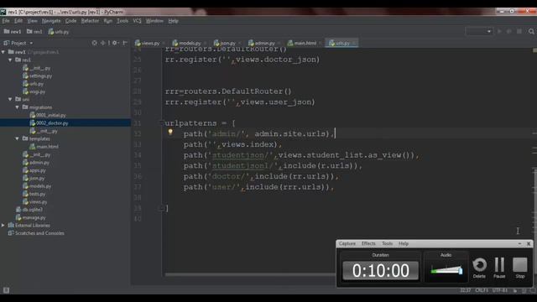Select wsgi.py in the project tree
This screenshot has width=537, height=302.
pos(34,91)
